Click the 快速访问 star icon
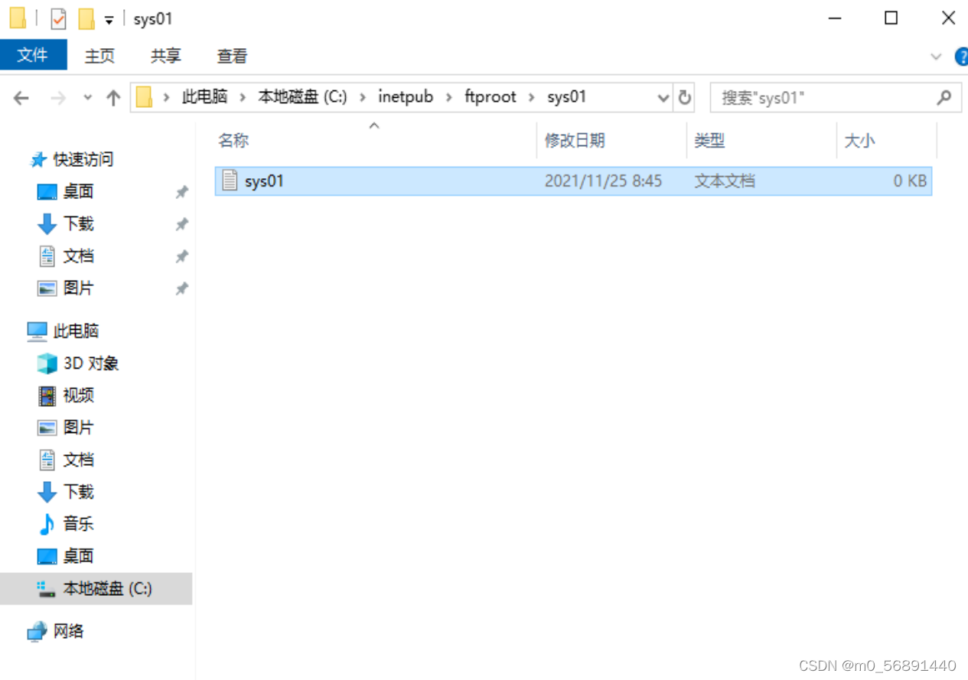This screenshot has width=968, height=680. (x=38, y=160)
